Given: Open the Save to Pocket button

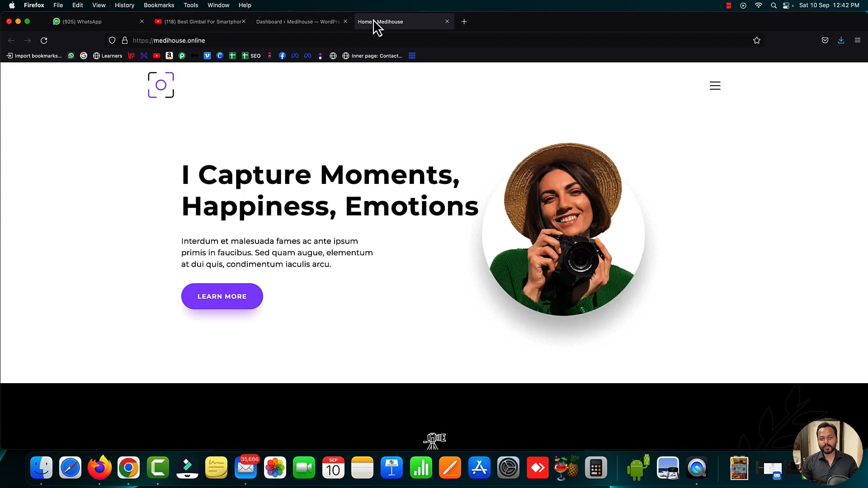Looking at the screenshot, I should pyautogui.click(x=825, y=40).
